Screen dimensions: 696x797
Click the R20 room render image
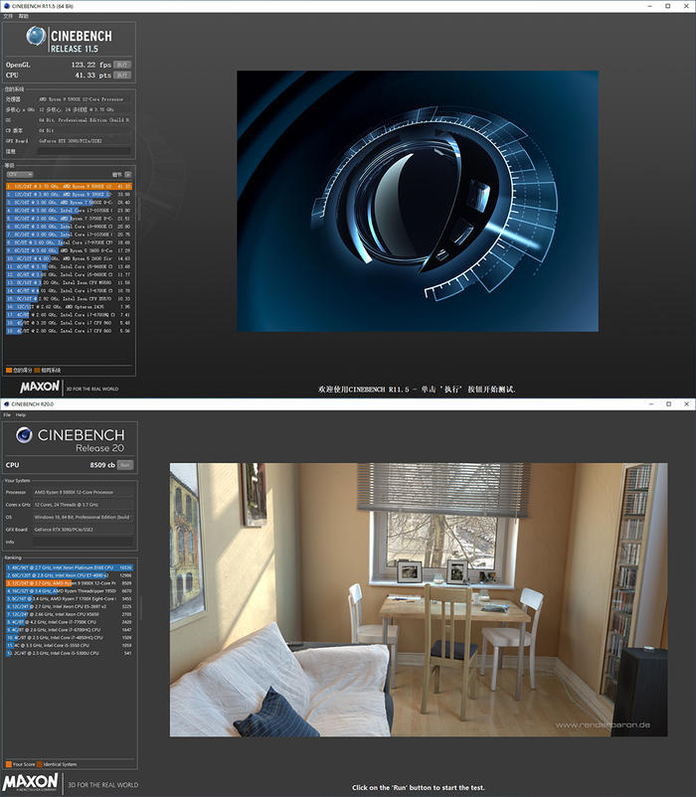[x=419, y=599]
